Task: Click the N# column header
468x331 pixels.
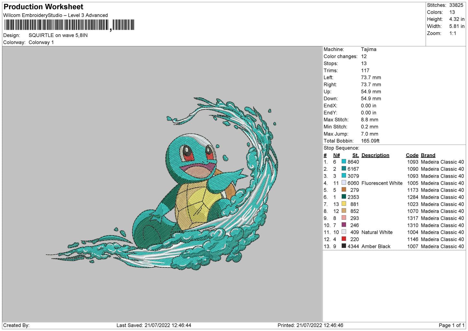Action: point(336,155)
